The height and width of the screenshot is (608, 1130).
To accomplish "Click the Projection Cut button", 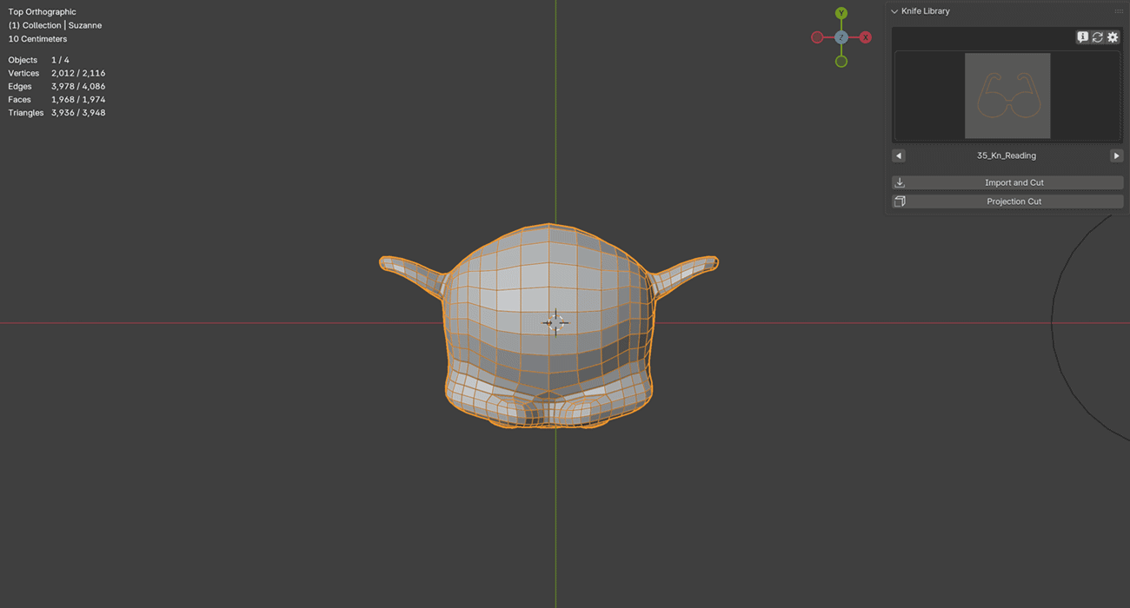I will click(x=1007, y=202).
